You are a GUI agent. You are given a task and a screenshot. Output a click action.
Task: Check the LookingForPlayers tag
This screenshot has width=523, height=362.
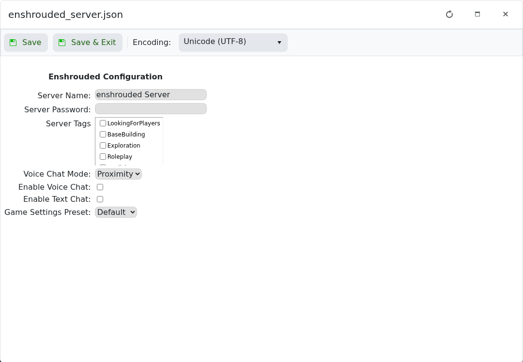click(103, 123)
